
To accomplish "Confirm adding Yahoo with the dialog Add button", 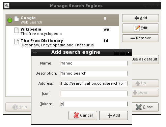I will (x=113, y=116).
